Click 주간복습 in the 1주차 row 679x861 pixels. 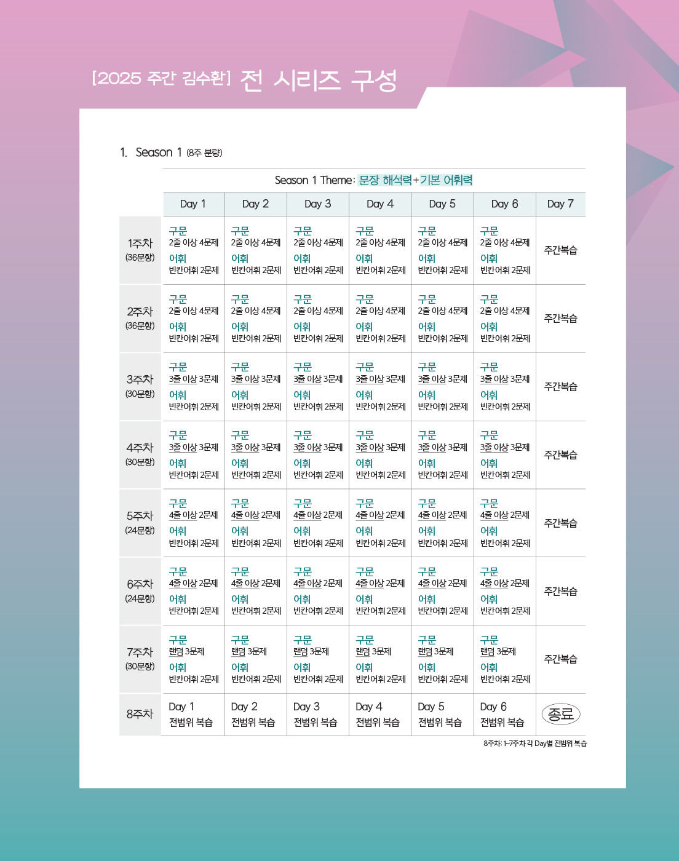[x=560, y=250]
